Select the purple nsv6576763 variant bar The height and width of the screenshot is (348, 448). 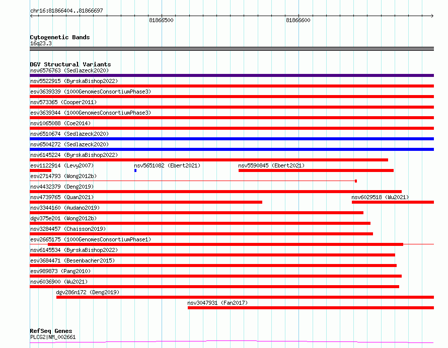pyautogui.click(x=232, y=75)
